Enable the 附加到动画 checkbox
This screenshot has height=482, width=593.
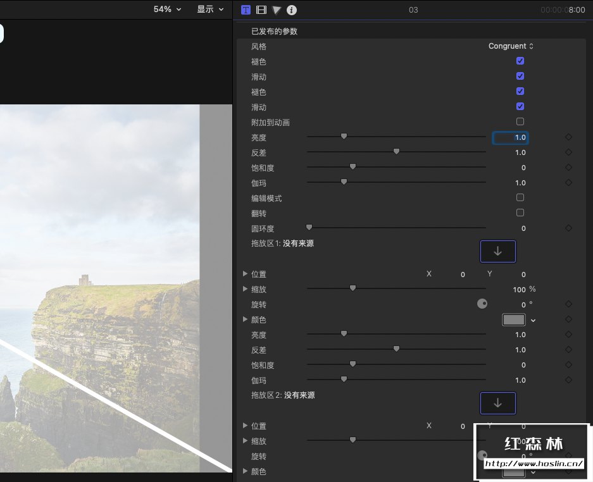pos(520,121)
